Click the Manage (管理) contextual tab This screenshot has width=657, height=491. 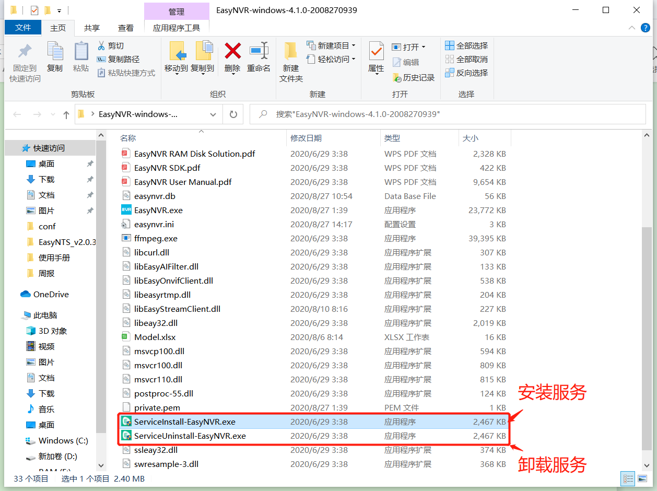click(x=177, y=11)
